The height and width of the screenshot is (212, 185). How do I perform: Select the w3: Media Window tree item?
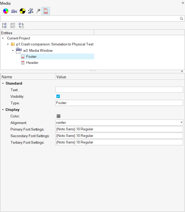pyautogui.click(x=38, y=50)
